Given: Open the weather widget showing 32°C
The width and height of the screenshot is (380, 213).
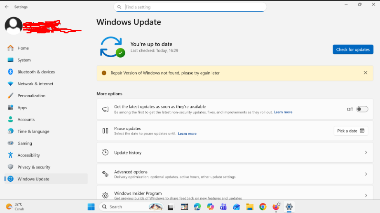Looking at the screenshot, I should [15, 206].
